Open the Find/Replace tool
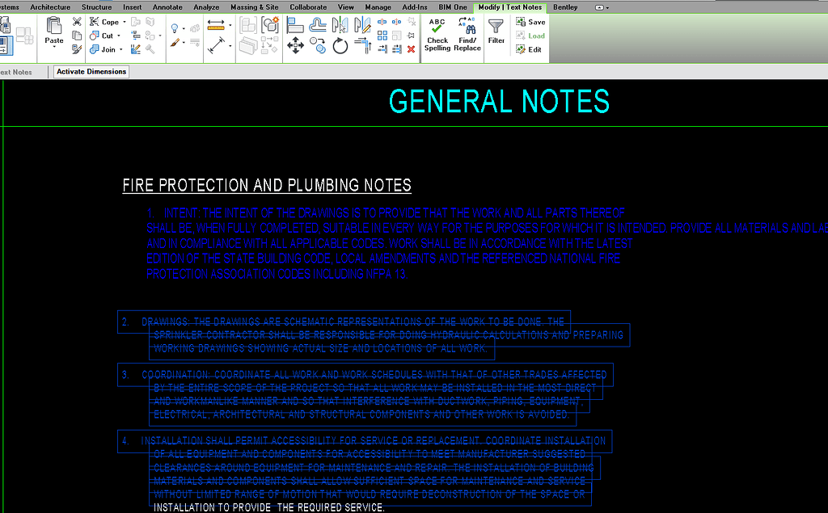Viewport: 828px width, 513px height. (467, 36)
